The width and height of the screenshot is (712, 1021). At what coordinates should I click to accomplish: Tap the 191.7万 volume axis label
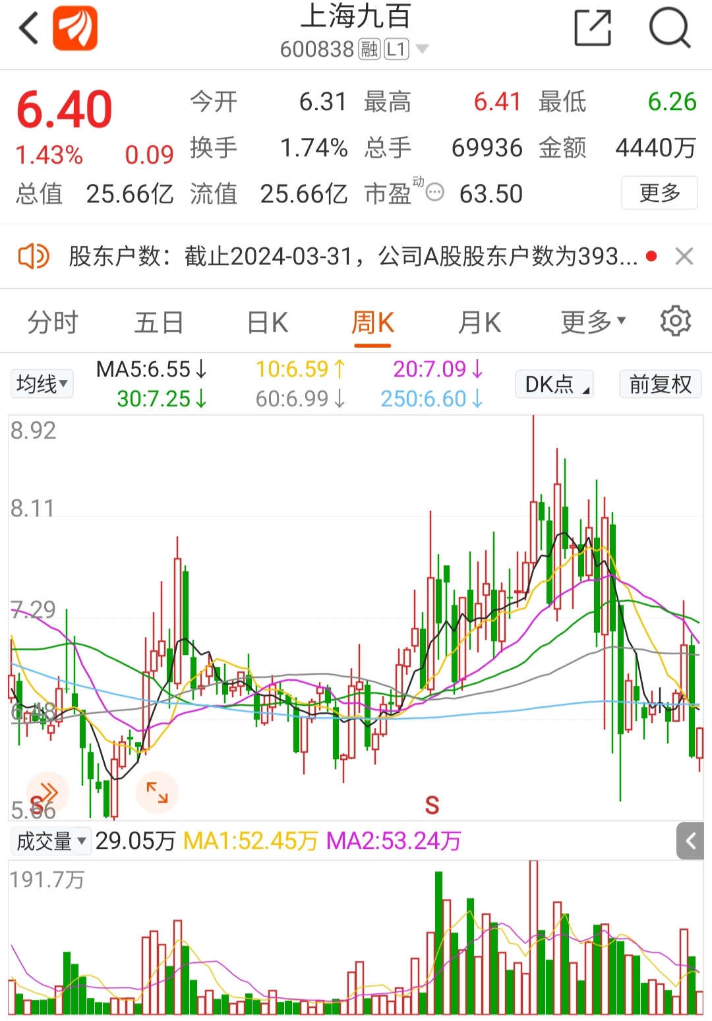tap(47, 880)
